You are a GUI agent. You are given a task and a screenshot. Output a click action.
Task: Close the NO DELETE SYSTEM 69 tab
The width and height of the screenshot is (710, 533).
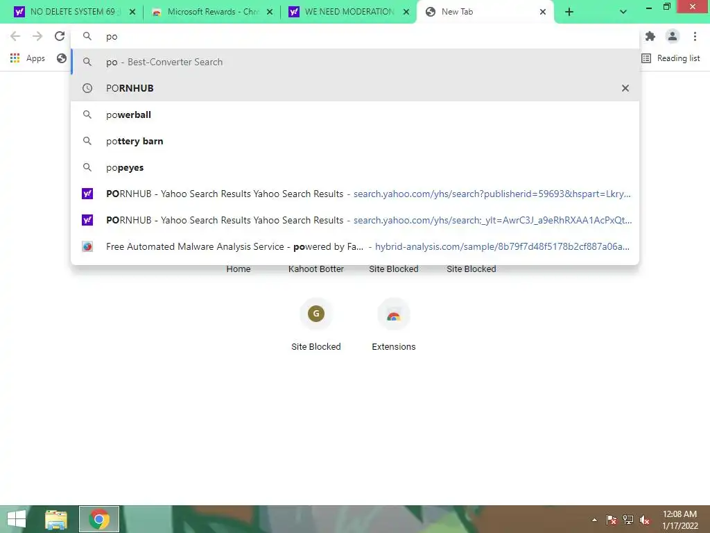132,12
